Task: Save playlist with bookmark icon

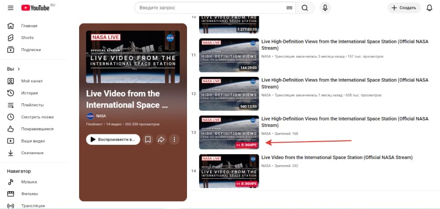Action: [x=148, y=140]
